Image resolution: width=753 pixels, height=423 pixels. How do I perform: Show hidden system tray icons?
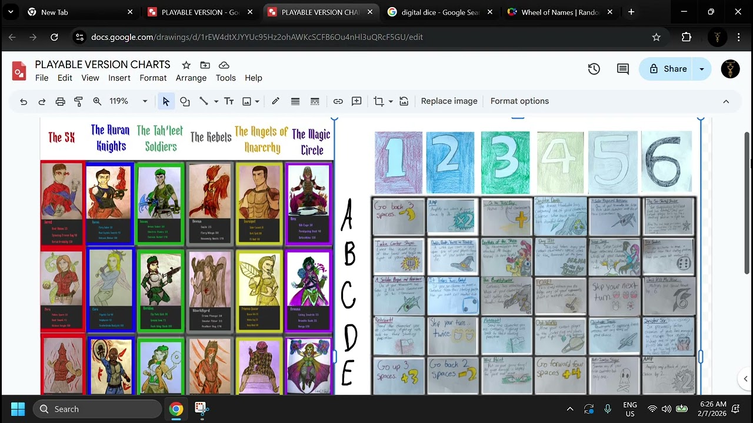(569, 409)
